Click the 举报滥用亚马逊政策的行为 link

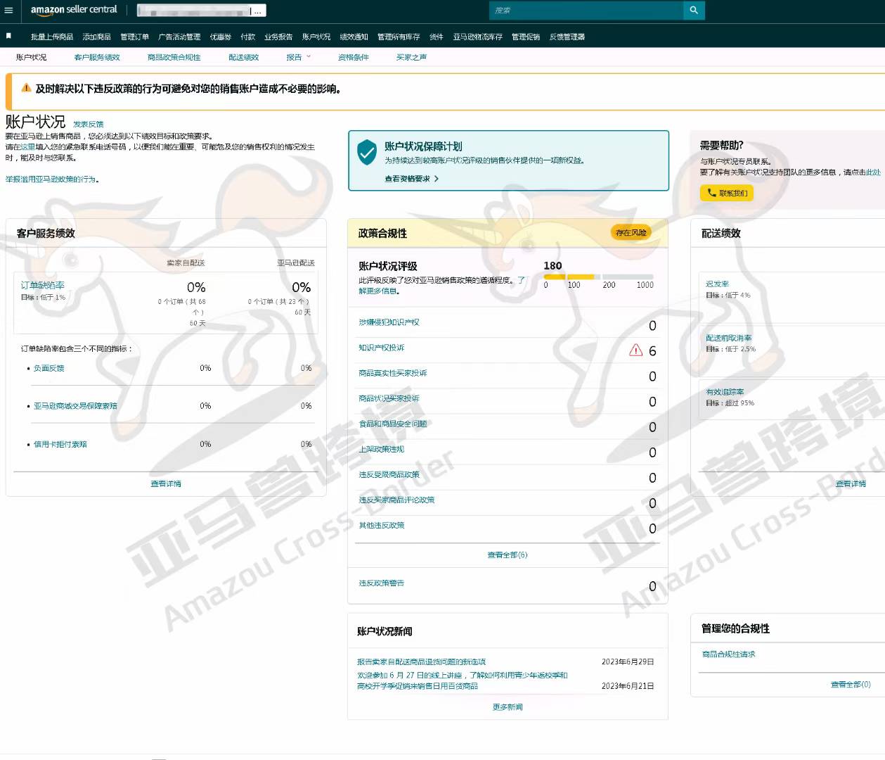tap(52, 179)
